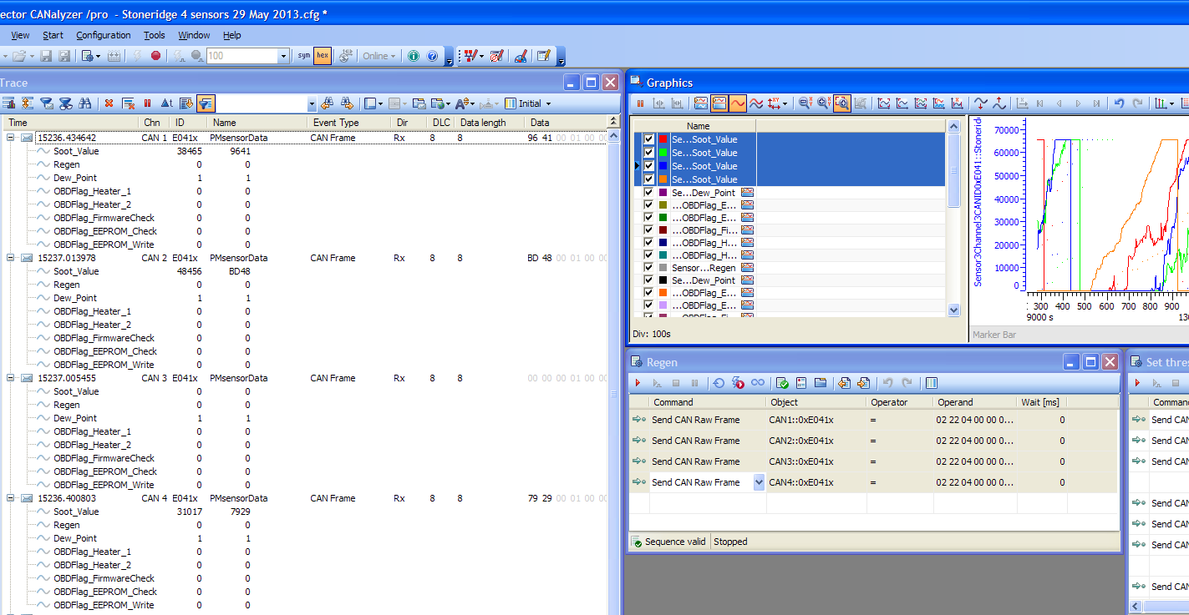Open the Initial column layout dropdown

[x=529, y=103]
